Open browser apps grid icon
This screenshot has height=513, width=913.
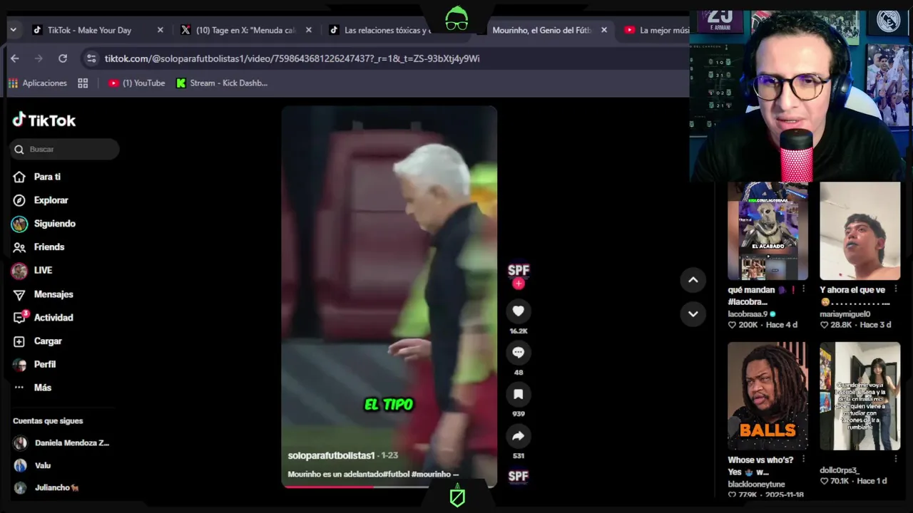click(83, 83)
